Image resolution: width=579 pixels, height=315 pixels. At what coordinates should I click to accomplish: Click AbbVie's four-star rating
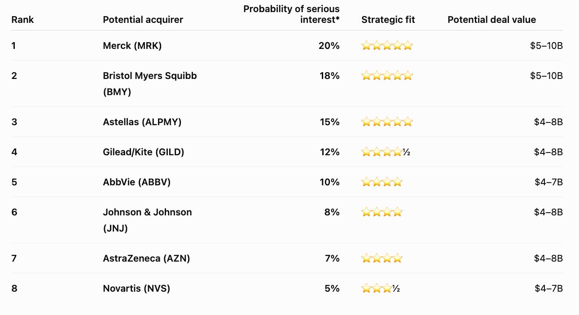click(382, 182)
